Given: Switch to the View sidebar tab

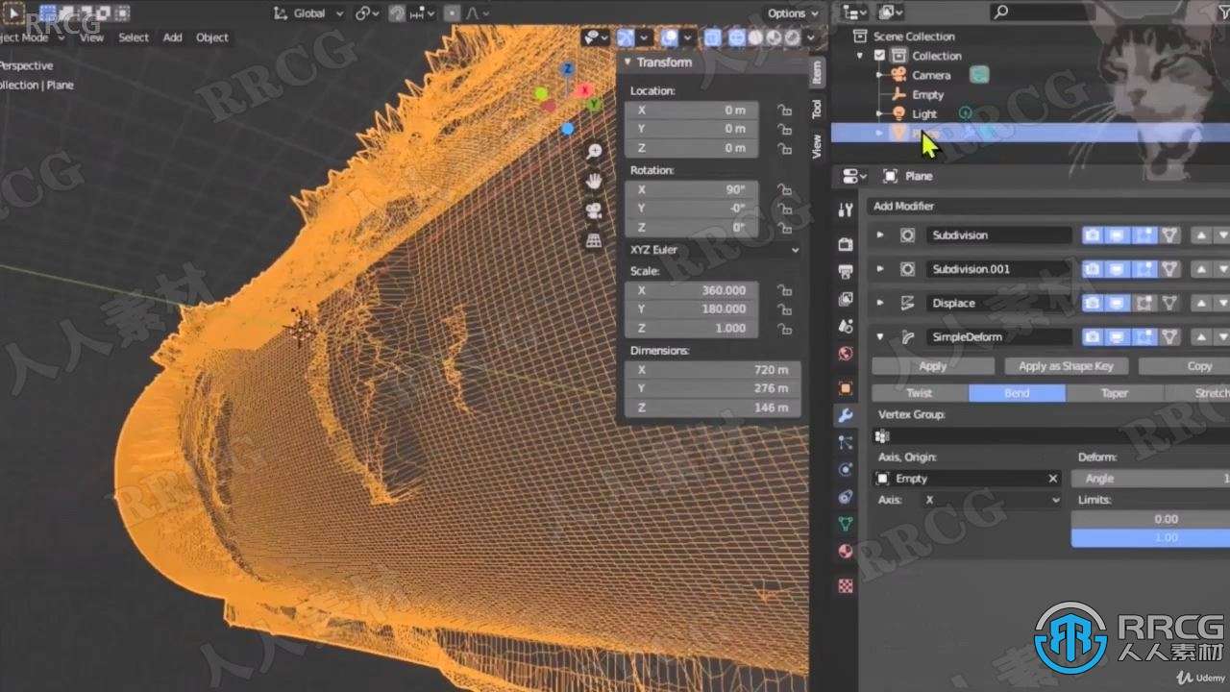Looking at the screenshot, I should click(x=817, y=147).
